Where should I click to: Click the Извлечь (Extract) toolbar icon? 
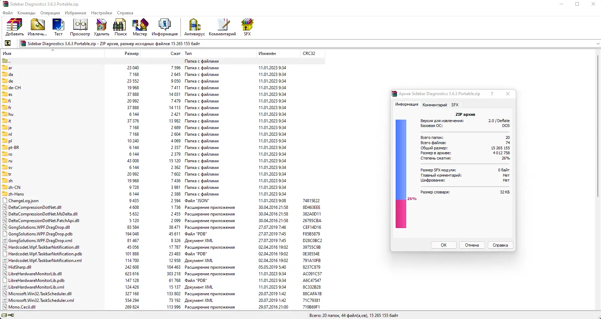37,25
